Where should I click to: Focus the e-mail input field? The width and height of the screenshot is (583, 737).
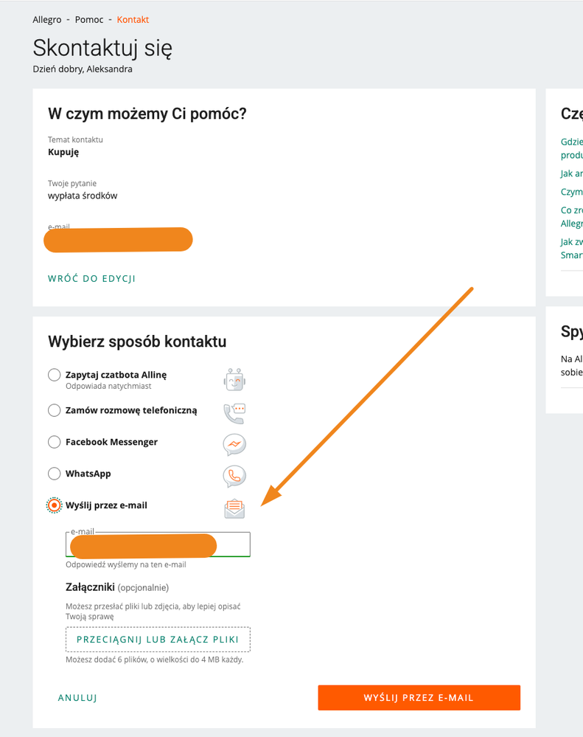click(158, 544)
